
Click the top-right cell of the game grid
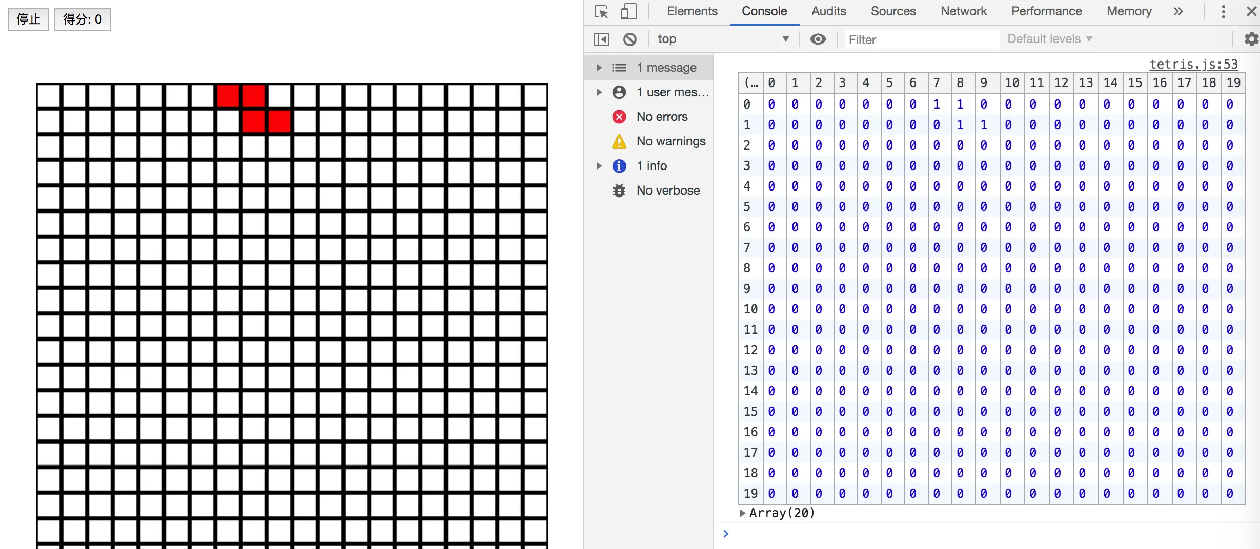tap(536, 96)
